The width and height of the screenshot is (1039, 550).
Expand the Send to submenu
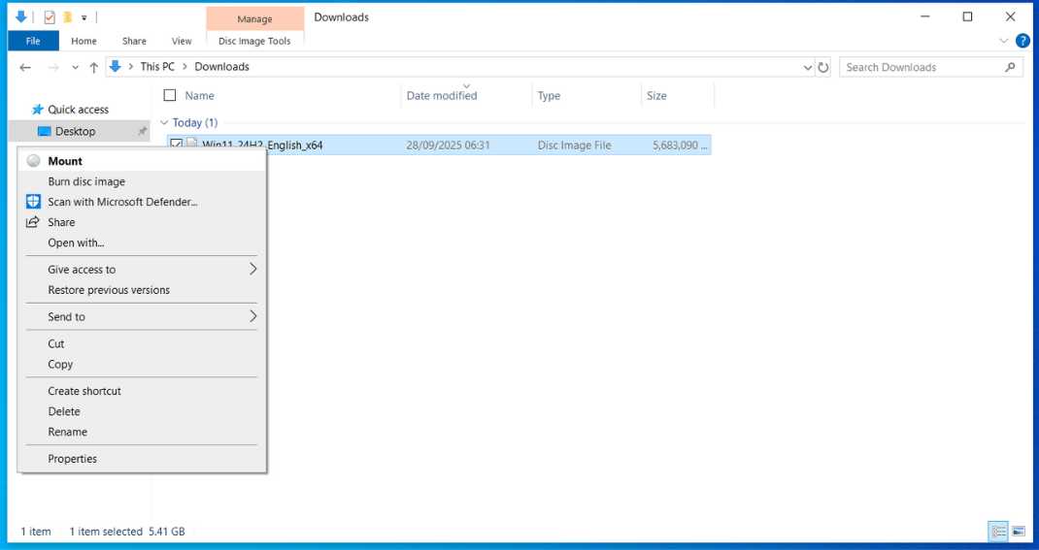pos(252,316)
